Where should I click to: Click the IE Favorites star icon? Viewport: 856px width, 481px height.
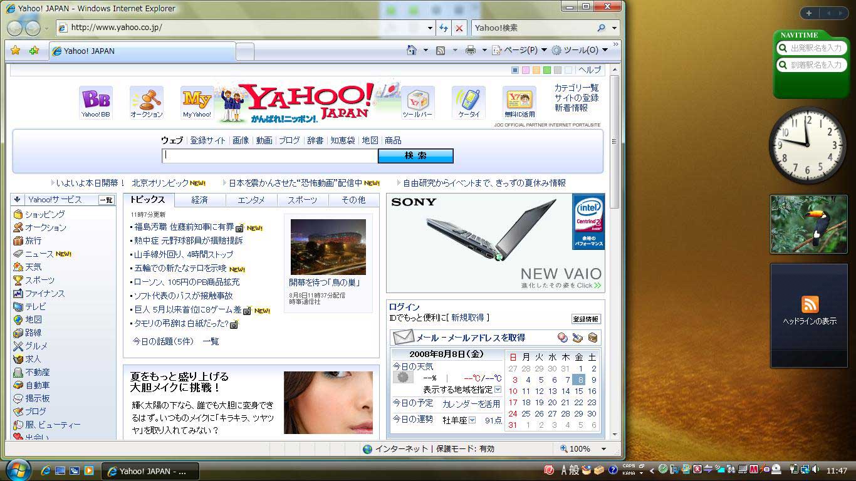tap(16, 50)
